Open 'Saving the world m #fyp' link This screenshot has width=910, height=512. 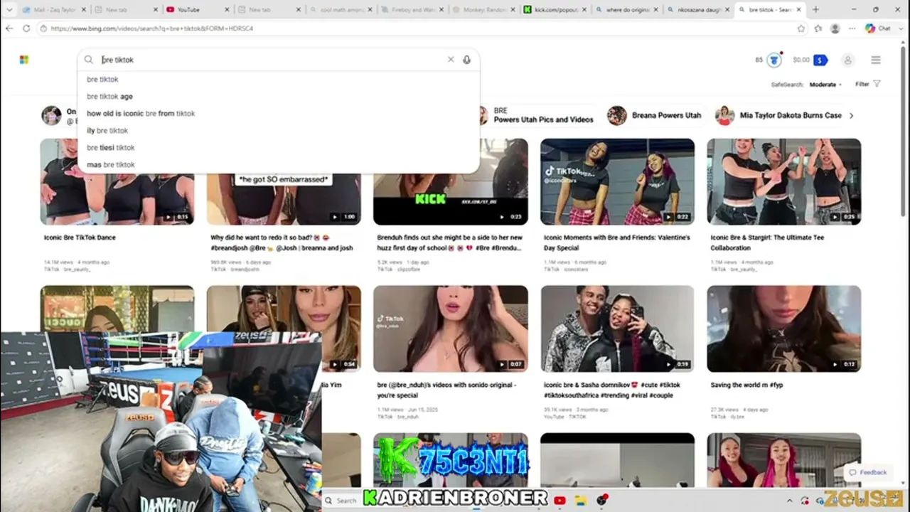click(746, 385)
